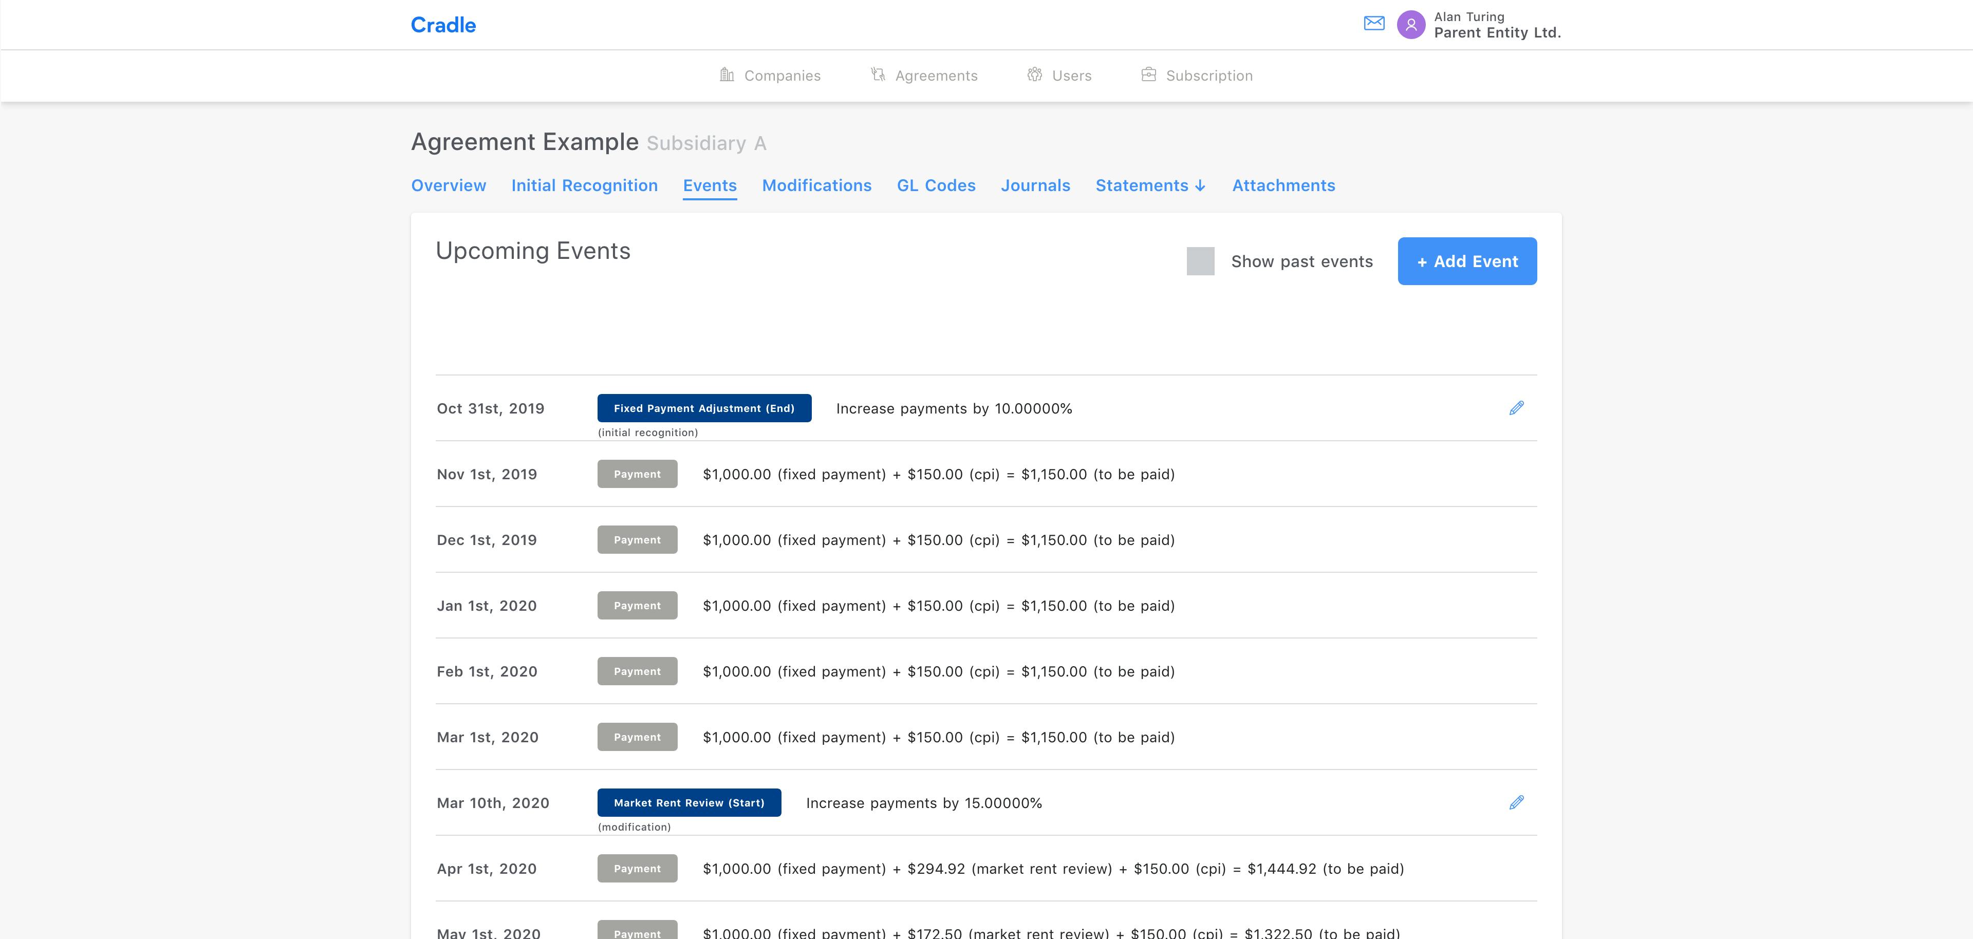
Task: Click the Cradle logo link
Action: coord(443,25)
